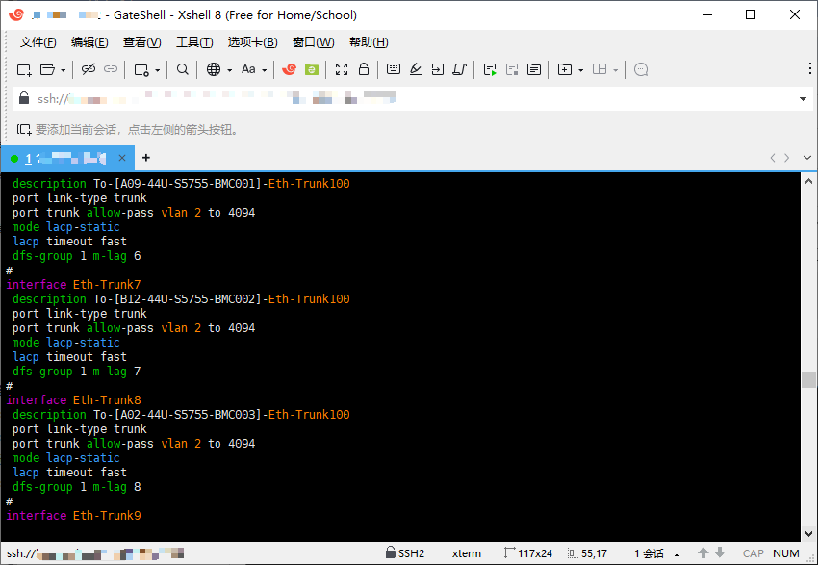Open the keyboard key mapping icon

pyautogui.click(x=394, y=69)
